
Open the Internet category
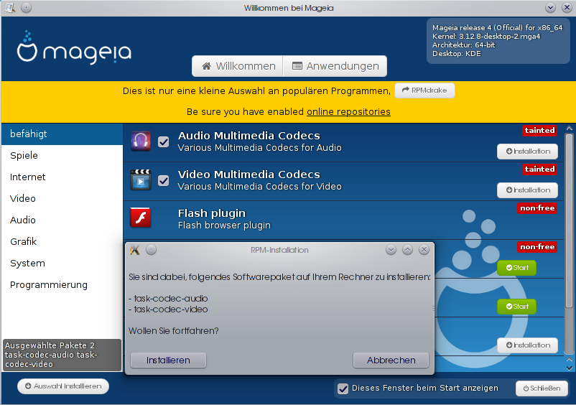62,177
